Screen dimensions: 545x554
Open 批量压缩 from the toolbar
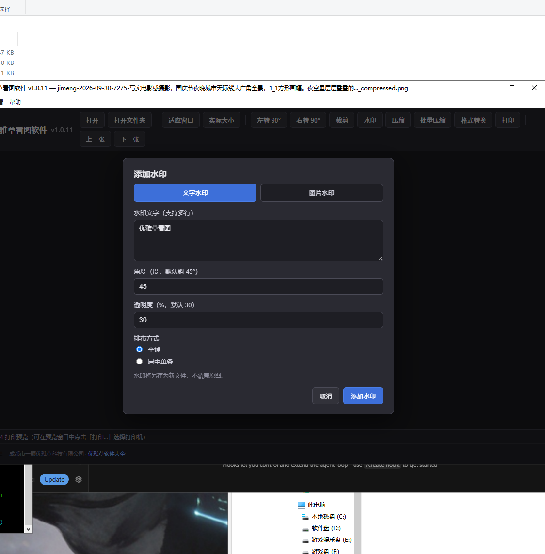(433, 121)
